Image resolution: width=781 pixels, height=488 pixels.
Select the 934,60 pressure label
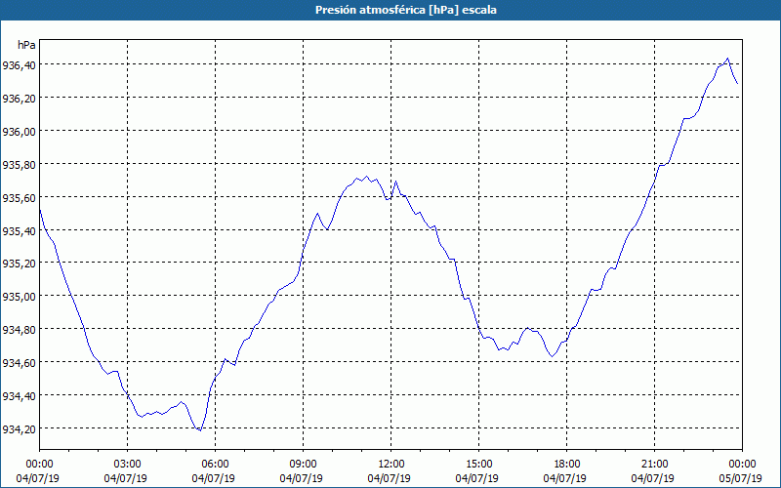pyautogui.click(x=19, y=362)
